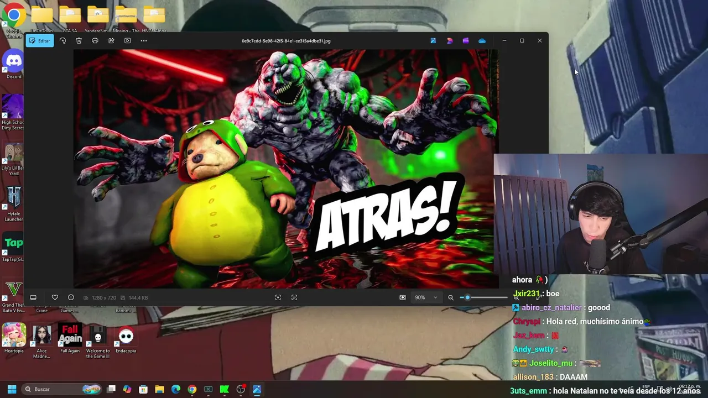Select the Endacopia desktop shortcut
This screenshot has width=708, height=398.
[x=126, y=338]
